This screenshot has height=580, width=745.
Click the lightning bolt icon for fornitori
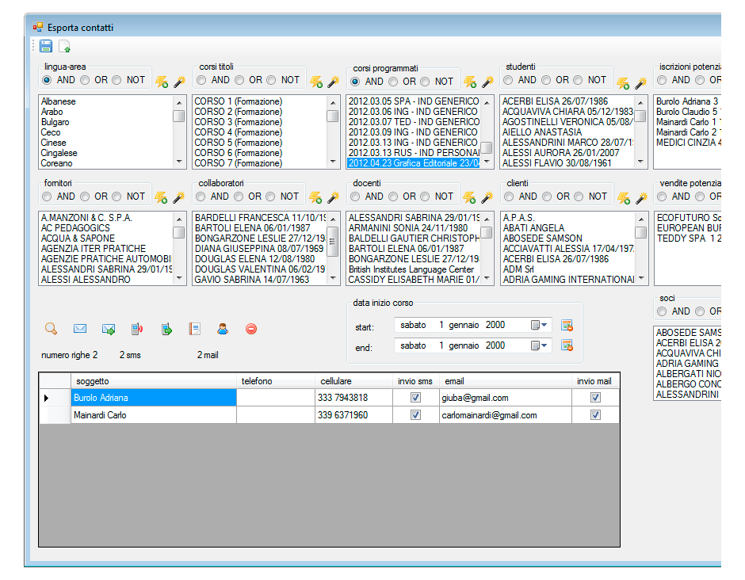point(161,197)
